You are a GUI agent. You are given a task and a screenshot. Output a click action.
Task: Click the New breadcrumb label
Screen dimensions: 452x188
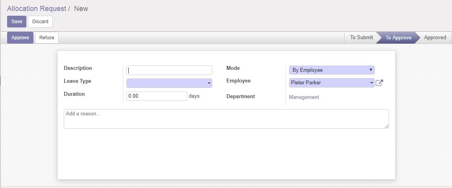pos(81,9)
